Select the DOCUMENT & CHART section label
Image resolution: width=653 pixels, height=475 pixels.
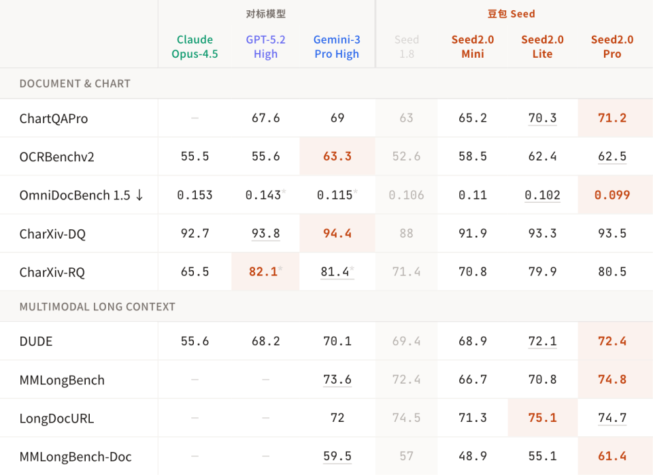75,84
